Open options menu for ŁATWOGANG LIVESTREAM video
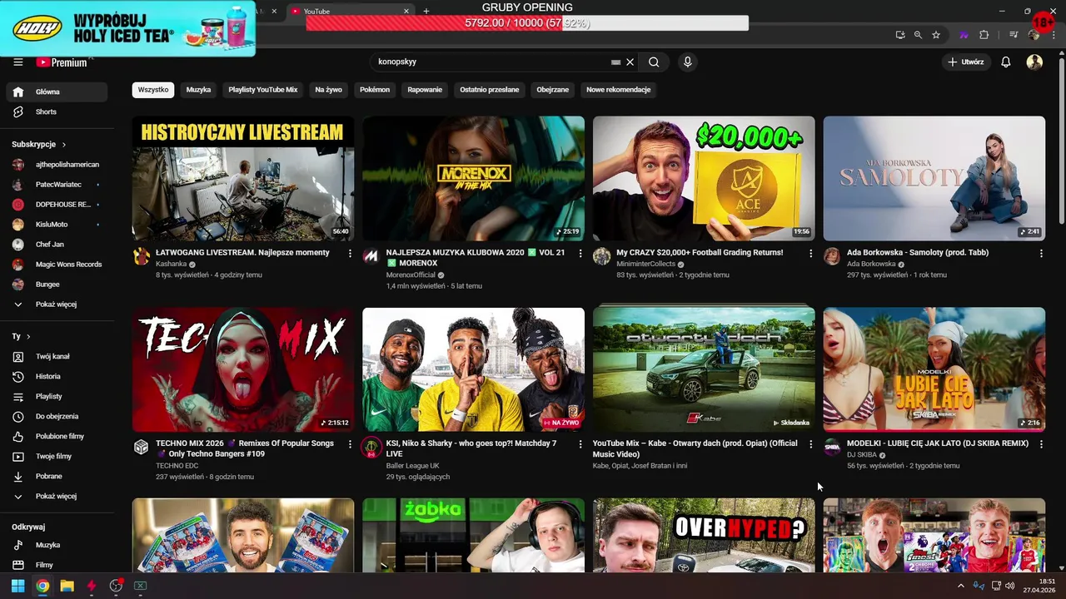Image resolution: width=1066 pixels, height=599 pixels. point(350,254)
